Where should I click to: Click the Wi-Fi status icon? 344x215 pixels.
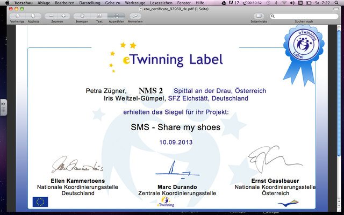click(284, 3)
